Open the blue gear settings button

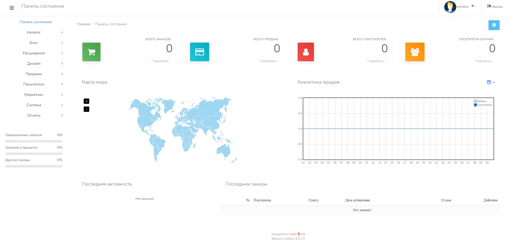(x=494, y=25)
